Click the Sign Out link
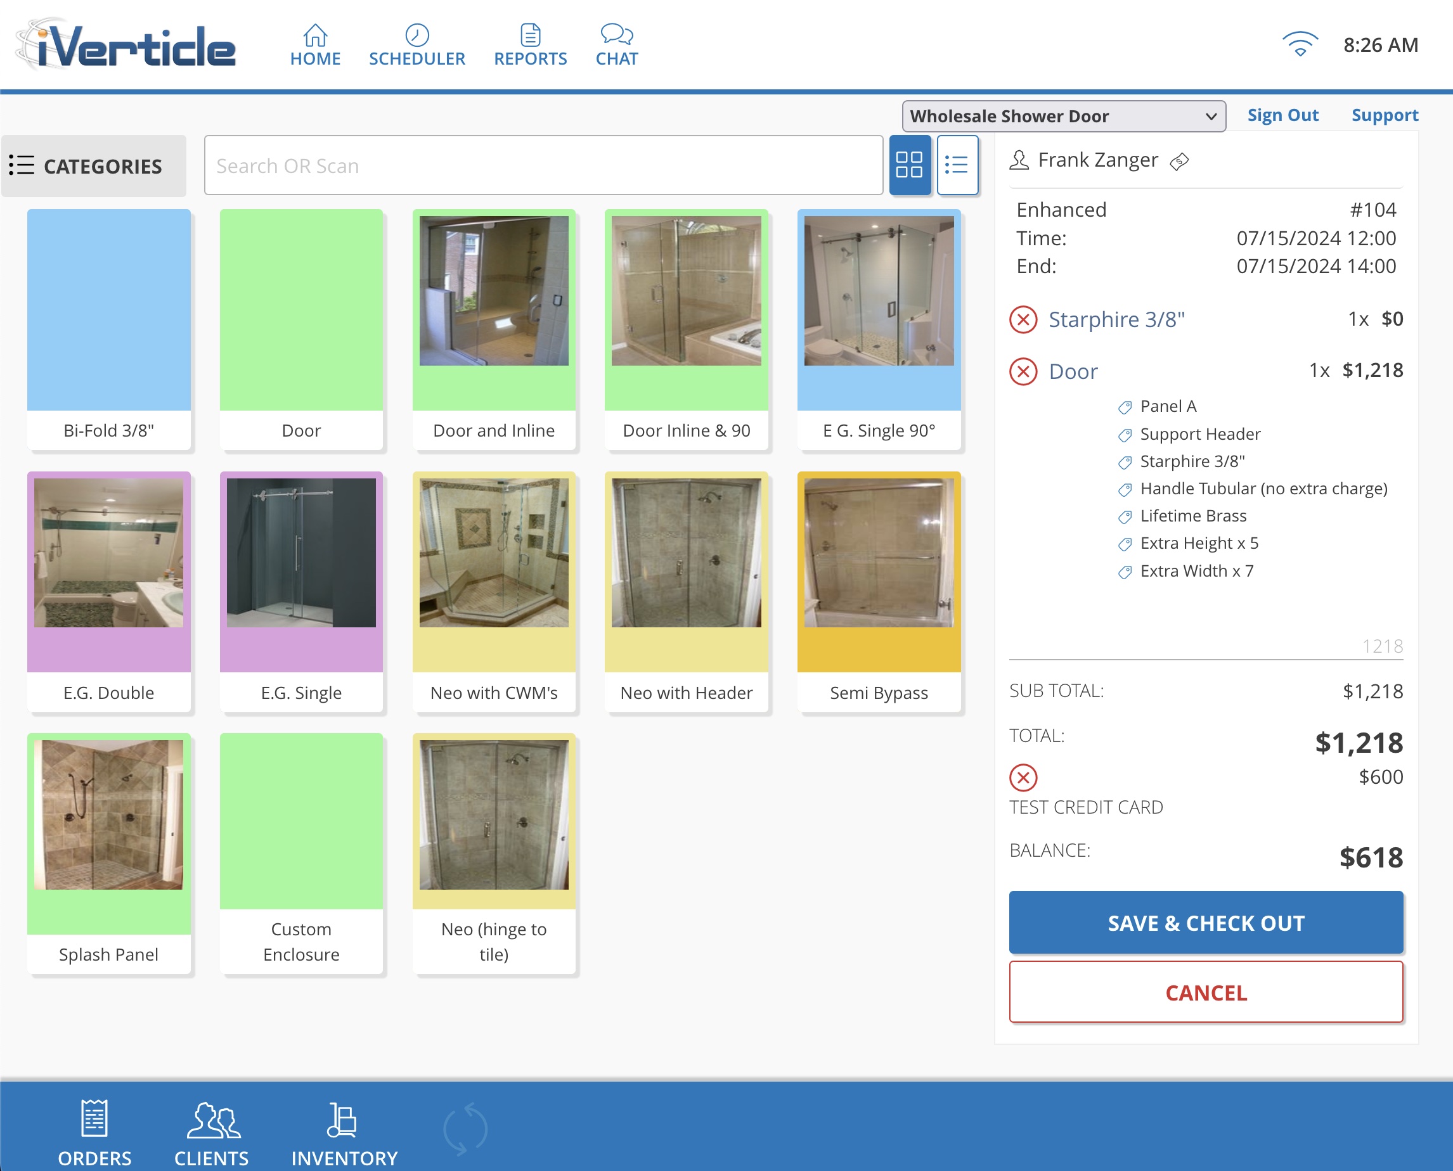 (1282, 115)
